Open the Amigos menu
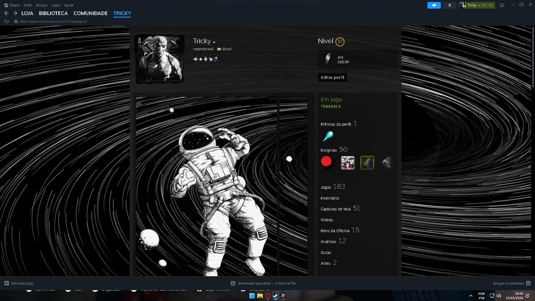535x301 pixels. [41, 5]
